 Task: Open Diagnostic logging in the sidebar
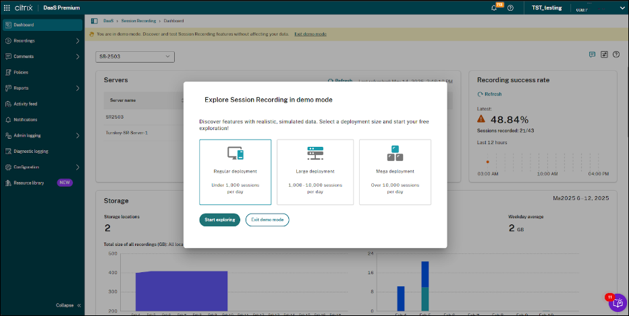tap(30, 151)
